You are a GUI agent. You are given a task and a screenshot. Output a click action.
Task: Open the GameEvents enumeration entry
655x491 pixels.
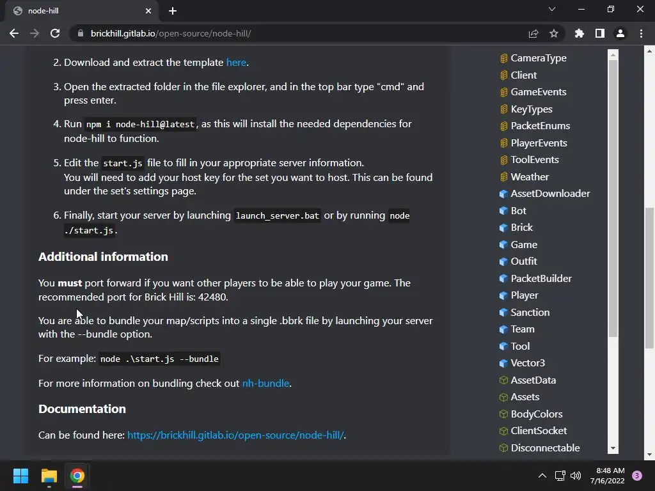(539, 92)
